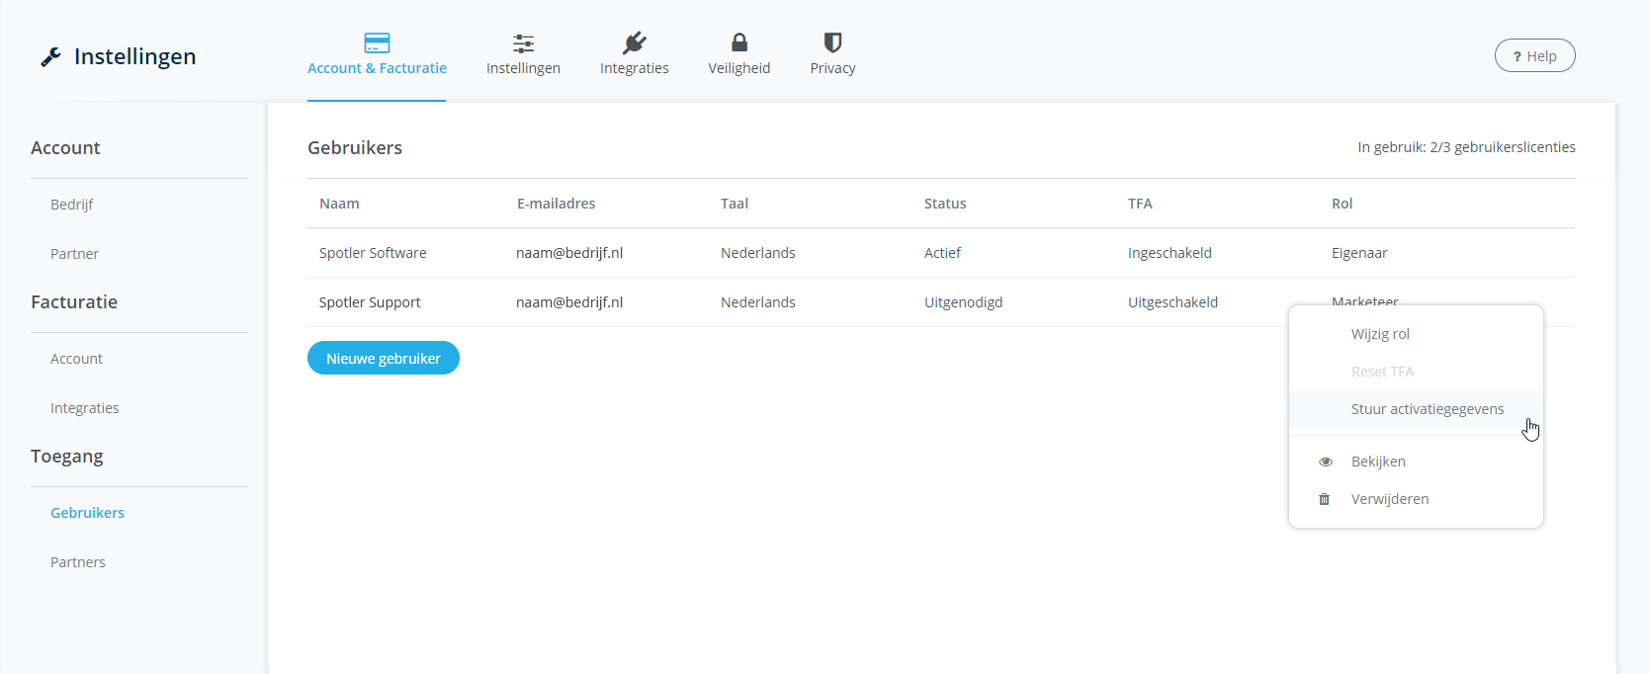Click the padlock Veiligheid icon
This screenshot has width=1649, height=674.
pyautogui.click(x=738, y=42)
